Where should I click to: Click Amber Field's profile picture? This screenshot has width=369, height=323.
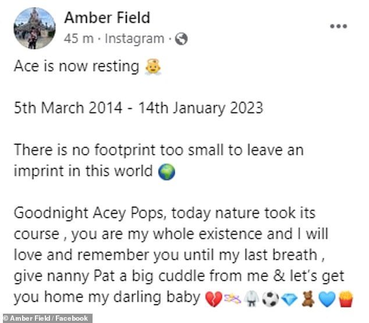(34, 29)
